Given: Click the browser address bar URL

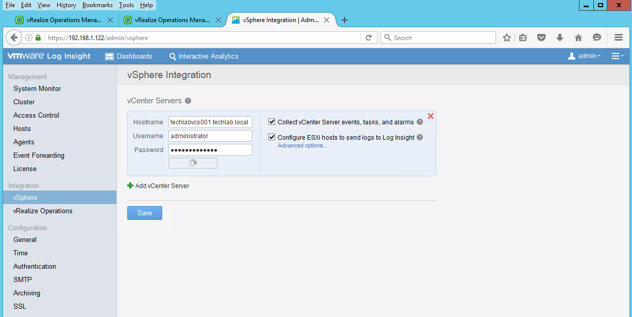Looking at the screenshot, I should 202,38.
